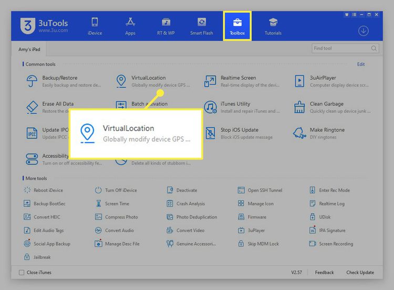
Task: Click the Find tool search field
Action: click(x=345, y=48)
